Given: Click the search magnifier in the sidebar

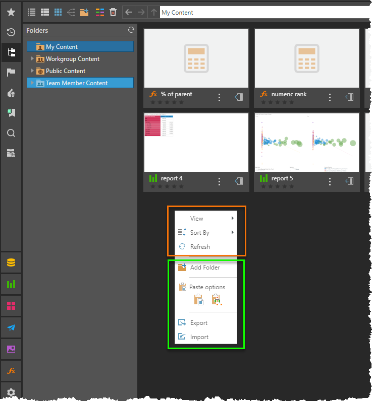Looking at the screenshot, I should (x=11, y=133).
